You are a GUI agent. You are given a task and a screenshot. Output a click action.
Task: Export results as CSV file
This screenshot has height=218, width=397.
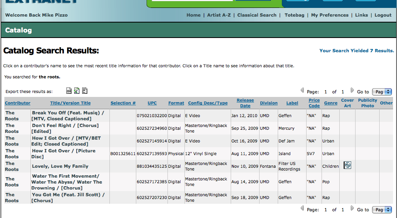coord(69,91)
